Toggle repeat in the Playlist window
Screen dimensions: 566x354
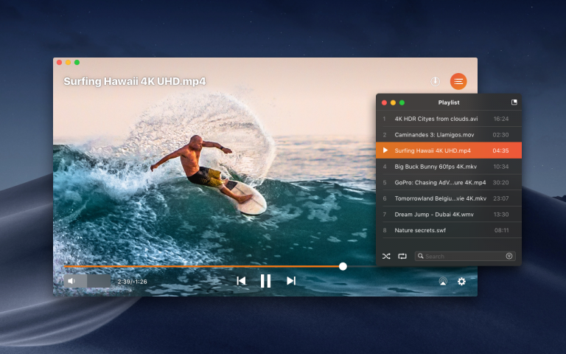(402, 256)
